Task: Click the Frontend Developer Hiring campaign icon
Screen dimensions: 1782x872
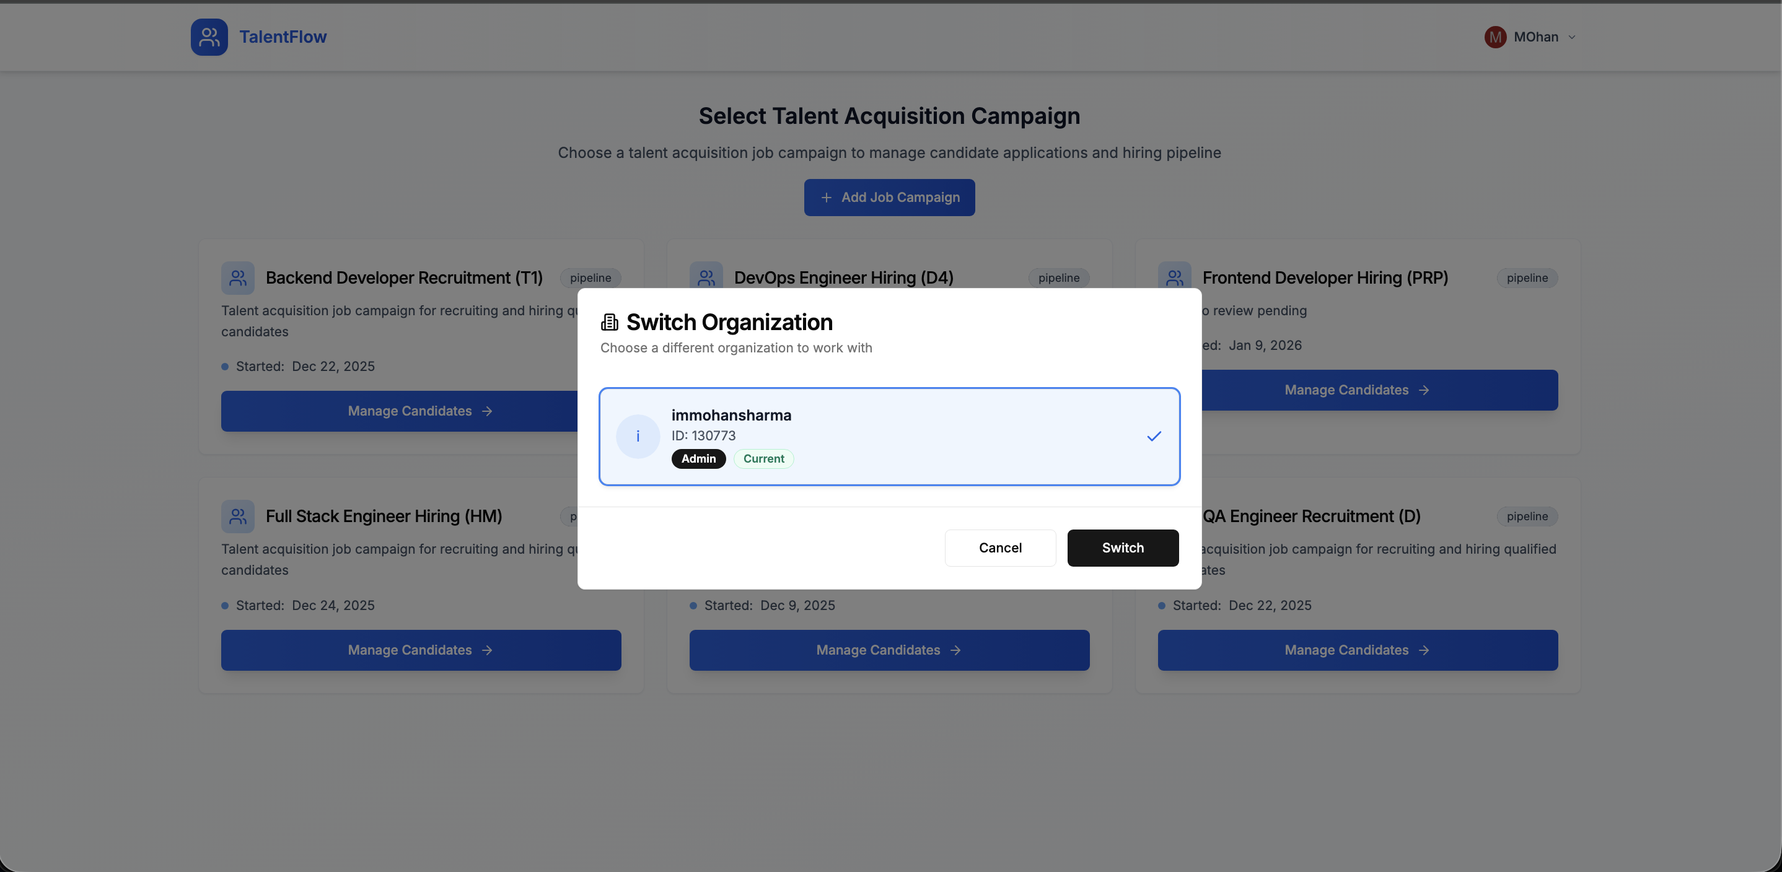Action: point(1175,278)
